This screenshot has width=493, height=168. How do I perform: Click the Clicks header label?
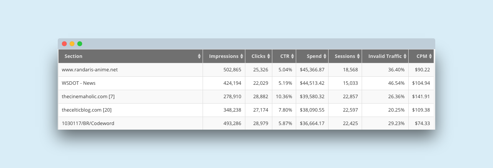click(x=258, y=56)
